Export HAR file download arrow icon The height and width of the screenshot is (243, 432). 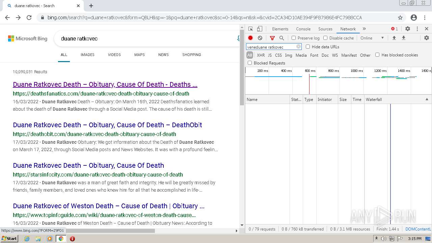point(403,38)
